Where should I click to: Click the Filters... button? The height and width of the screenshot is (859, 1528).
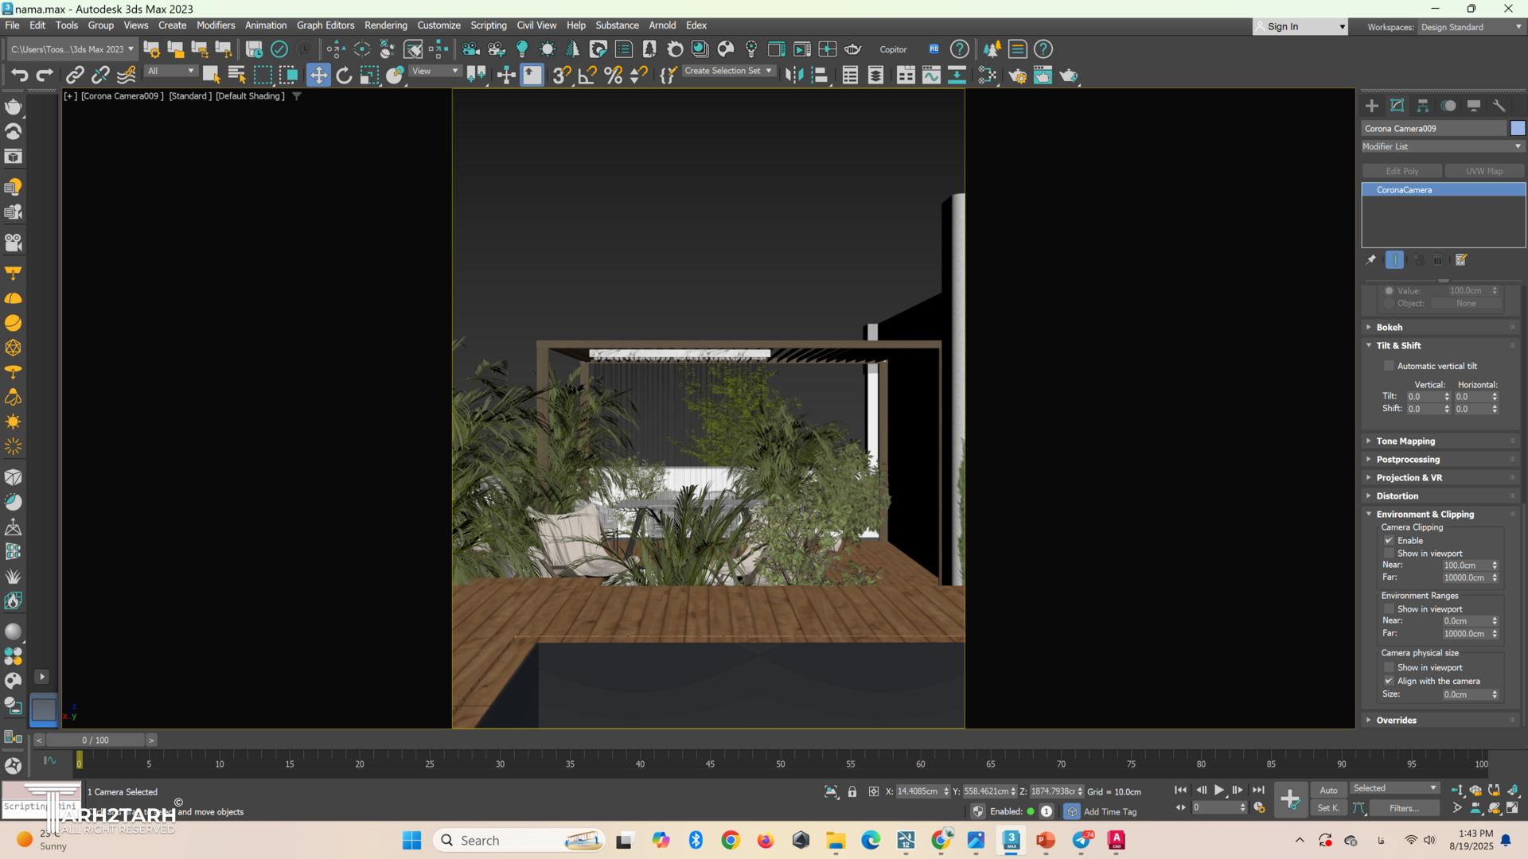pyautogui.click(x=1404, y=808)
